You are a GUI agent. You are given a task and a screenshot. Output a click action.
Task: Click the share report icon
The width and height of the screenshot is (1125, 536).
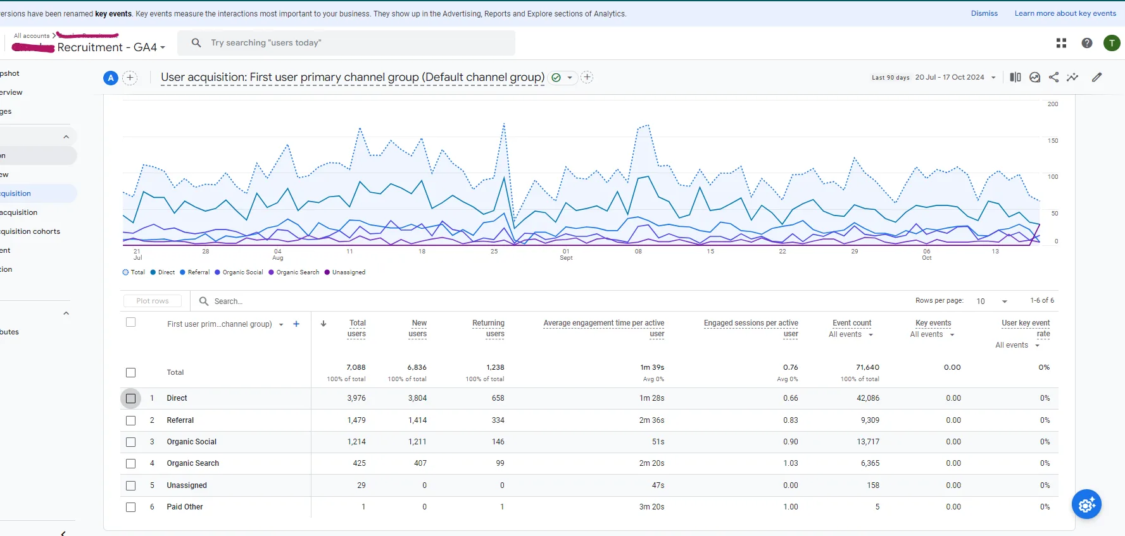click(x=1053, y=77)
